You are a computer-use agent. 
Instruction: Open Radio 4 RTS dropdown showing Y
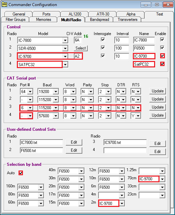click(138, 116)
